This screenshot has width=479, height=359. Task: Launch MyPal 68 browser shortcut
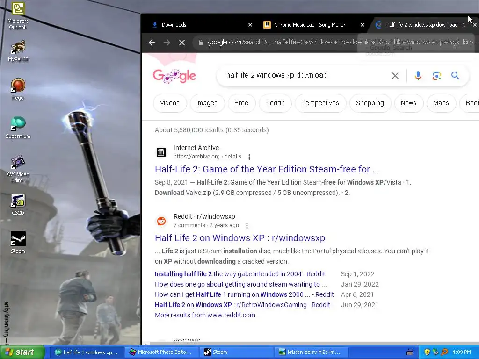click(18, 51)
